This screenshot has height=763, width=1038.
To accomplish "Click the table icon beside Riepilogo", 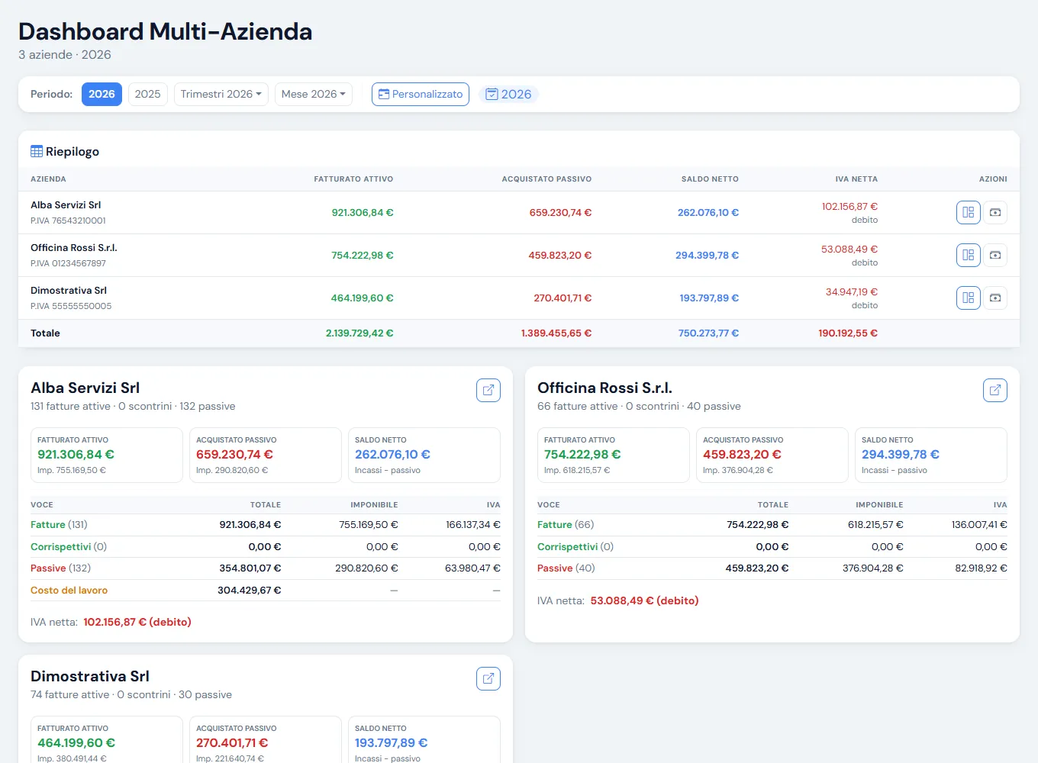I will click(37, 151).
